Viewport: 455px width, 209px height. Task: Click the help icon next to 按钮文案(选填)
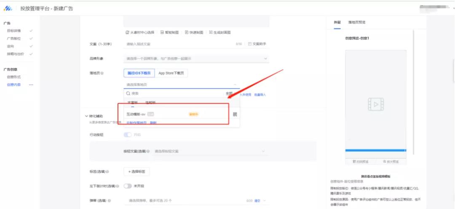[x=148, y=151]
